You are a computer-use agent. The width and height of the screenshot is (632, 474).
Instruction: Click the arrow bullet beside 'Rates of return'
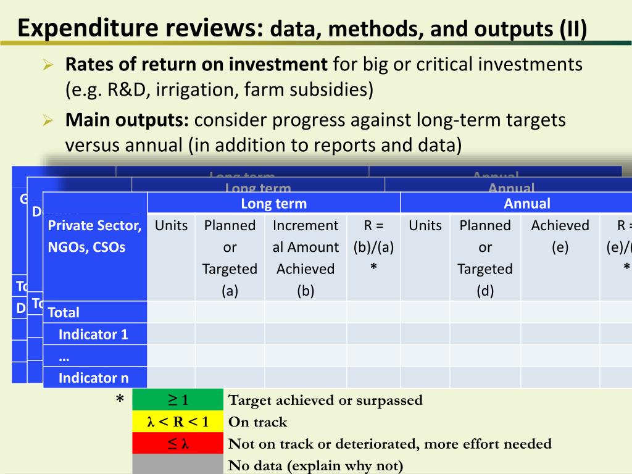(x=48, y=64)
